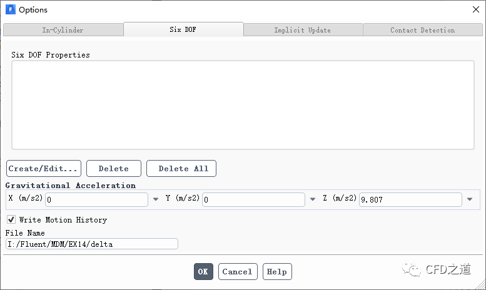Click the X gravitational acceleration field
The width and height of the screenshot is (486, 290).
(x=96, y=199)
